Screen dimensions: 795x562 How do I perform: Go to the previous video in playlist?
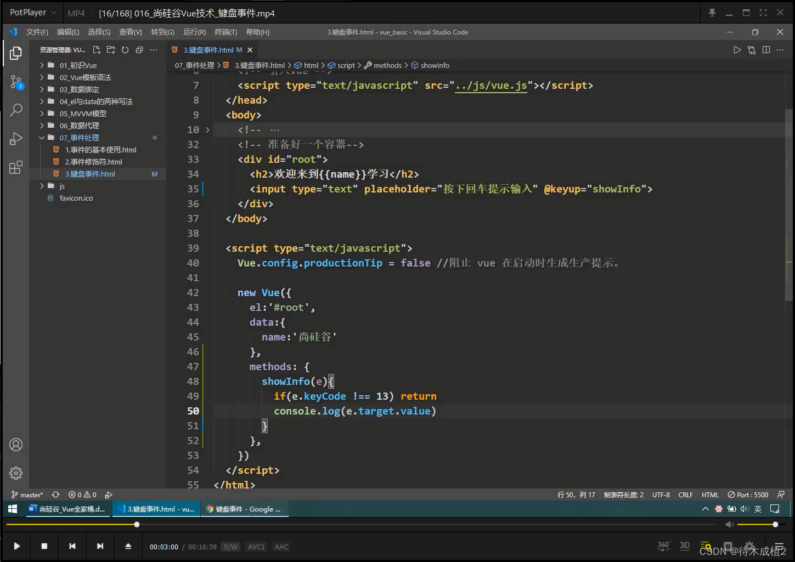pos(72,546)
